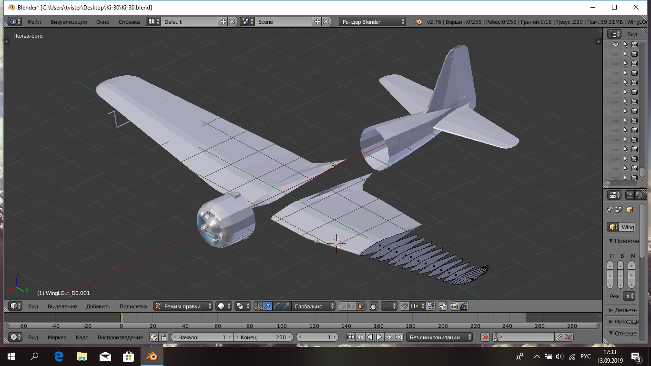651x366 pixels.
Task: Click the delete keyframes crossed-key icon
Action: pyautogui.click(x=569, y=337)
